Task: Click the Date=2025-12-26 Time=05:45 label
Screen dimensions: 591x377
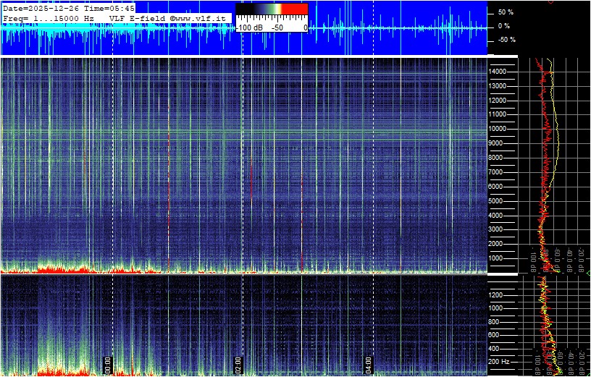Action: pos(69,8)
